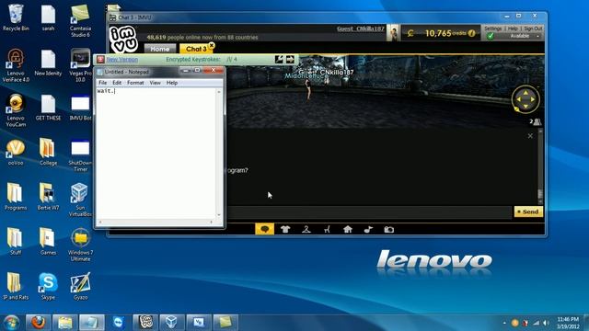Click the Send button in IMVU chat

click(x=528, y=211)
